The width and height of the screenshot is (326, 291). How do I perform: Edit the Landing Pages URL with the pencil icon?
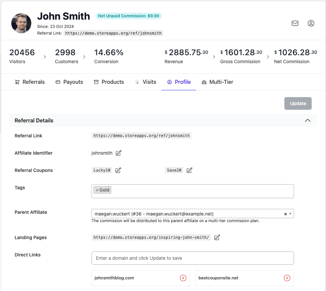coord(217,237)
